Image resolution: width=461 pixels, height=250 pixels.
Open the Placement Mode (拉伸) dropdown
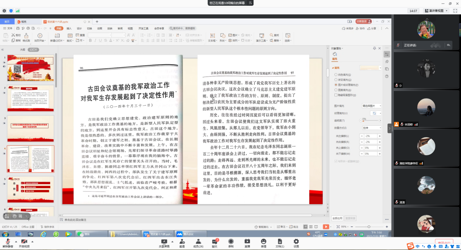(x=371, y=128)
